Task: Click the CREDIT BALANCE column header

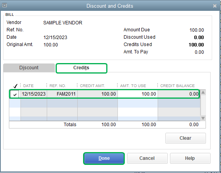Action: pyautogui.click(x=177, y=86)
